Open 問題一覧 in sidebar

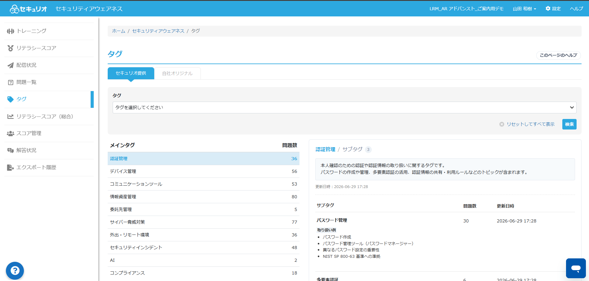pyautogui.click(x=49, y=82)
